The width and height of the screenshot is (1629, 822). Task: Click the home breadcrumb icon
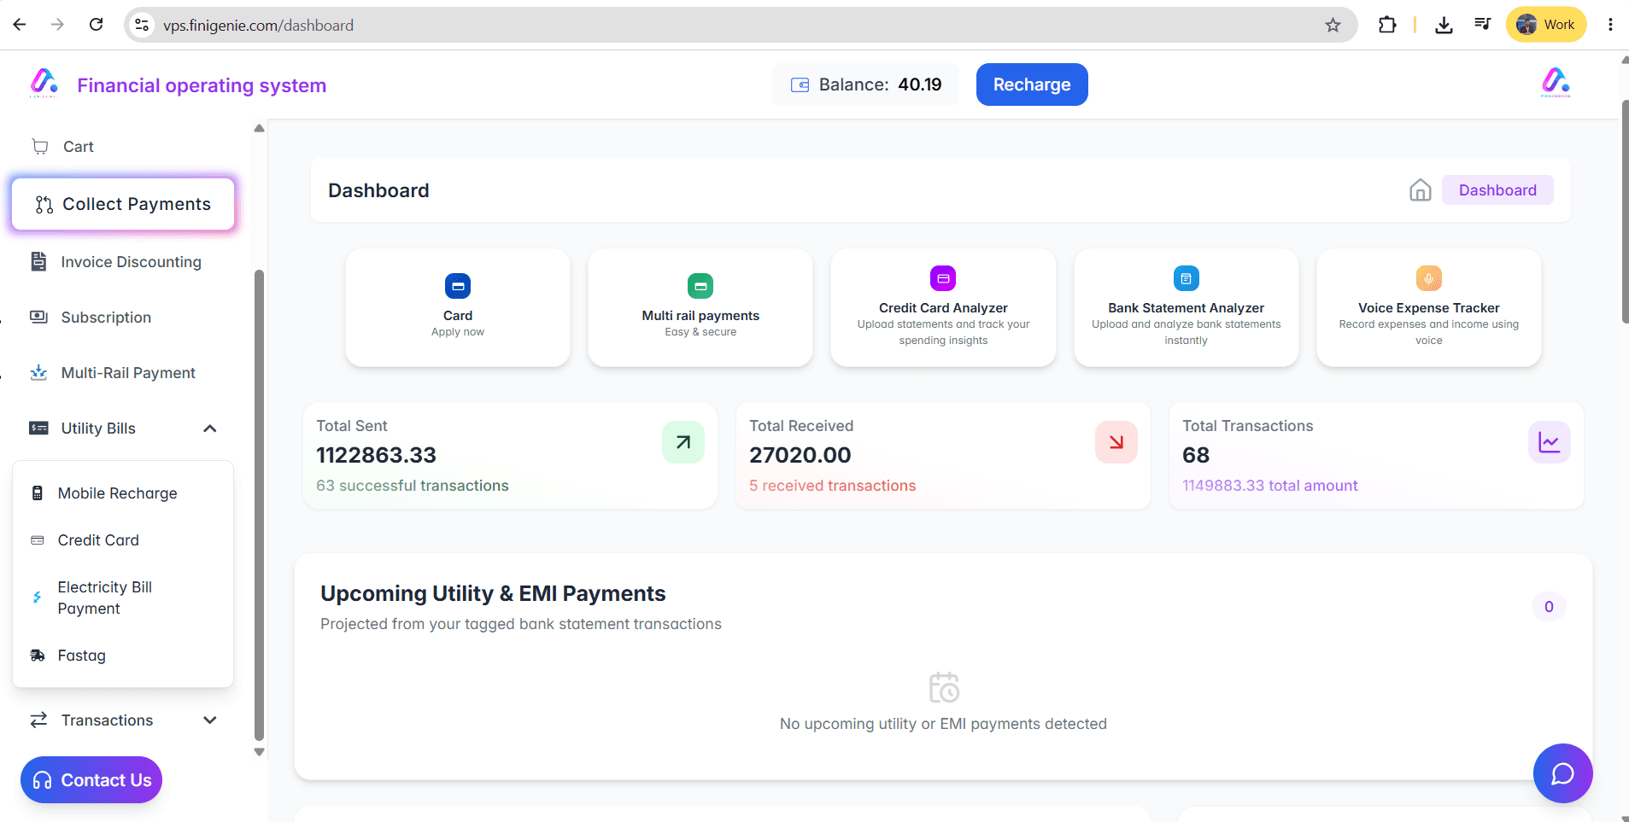pos(1421,189)
